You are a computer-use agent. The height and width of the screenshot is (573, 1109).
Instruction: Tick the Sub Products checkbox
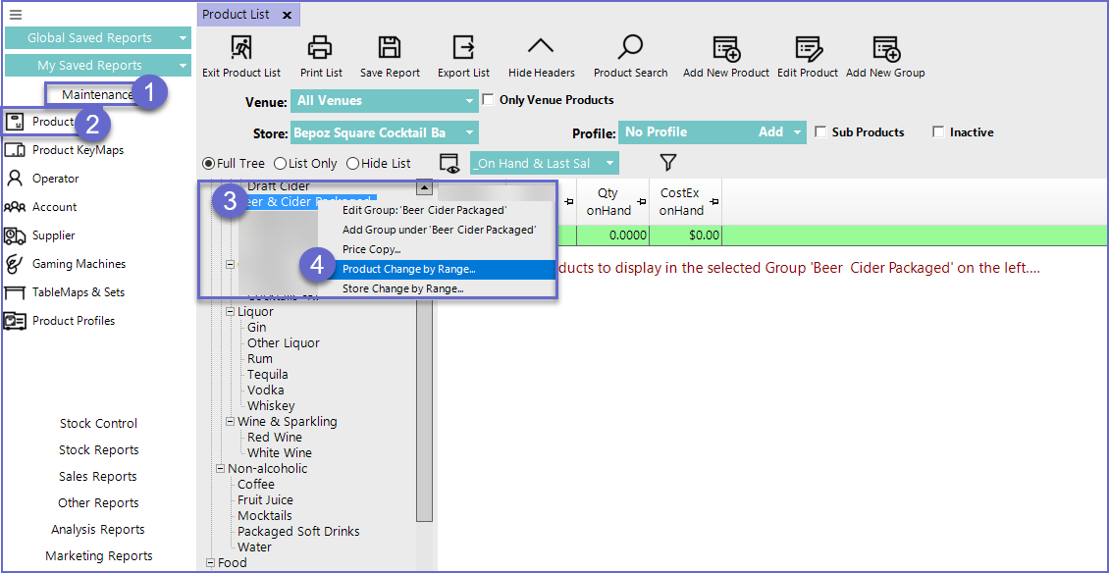point(821,132)
